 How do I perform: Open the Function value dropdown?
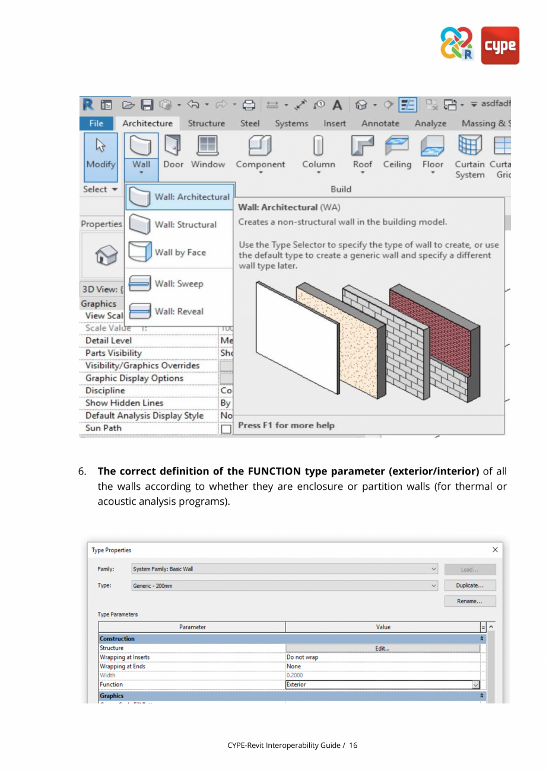pos(476,684)
